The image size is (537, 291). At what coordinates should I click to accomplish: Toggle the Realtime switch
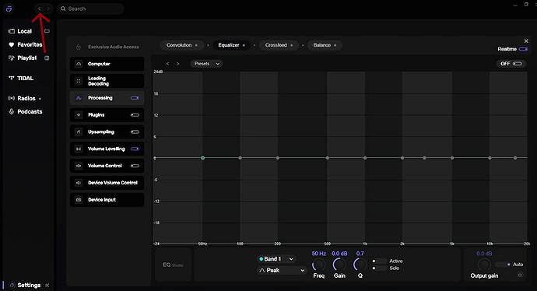tap(523, 49)
